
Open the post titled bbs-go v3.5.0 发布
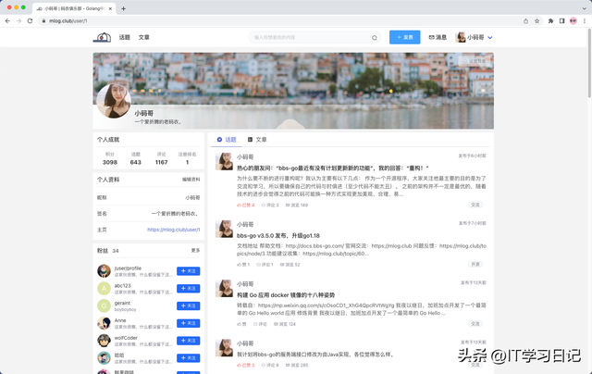278,235
